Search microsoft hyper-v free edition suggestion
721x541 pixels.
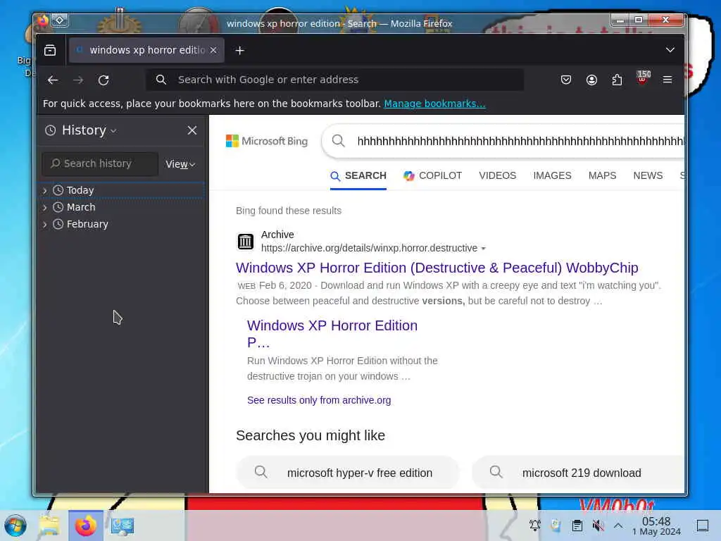(348, 473)
